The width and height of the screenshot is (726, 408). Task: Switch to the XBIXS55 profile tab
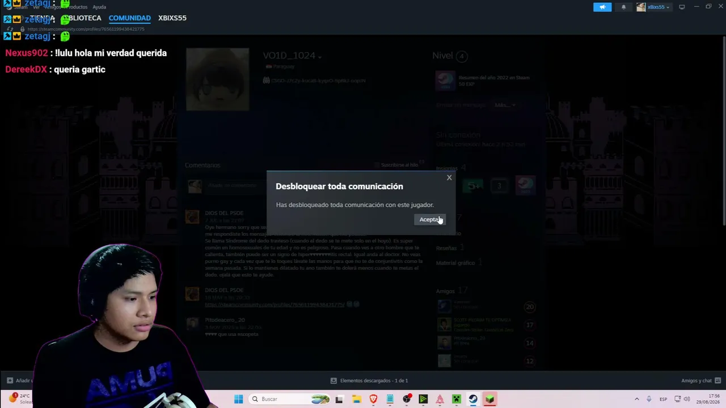tap(172, 18)
